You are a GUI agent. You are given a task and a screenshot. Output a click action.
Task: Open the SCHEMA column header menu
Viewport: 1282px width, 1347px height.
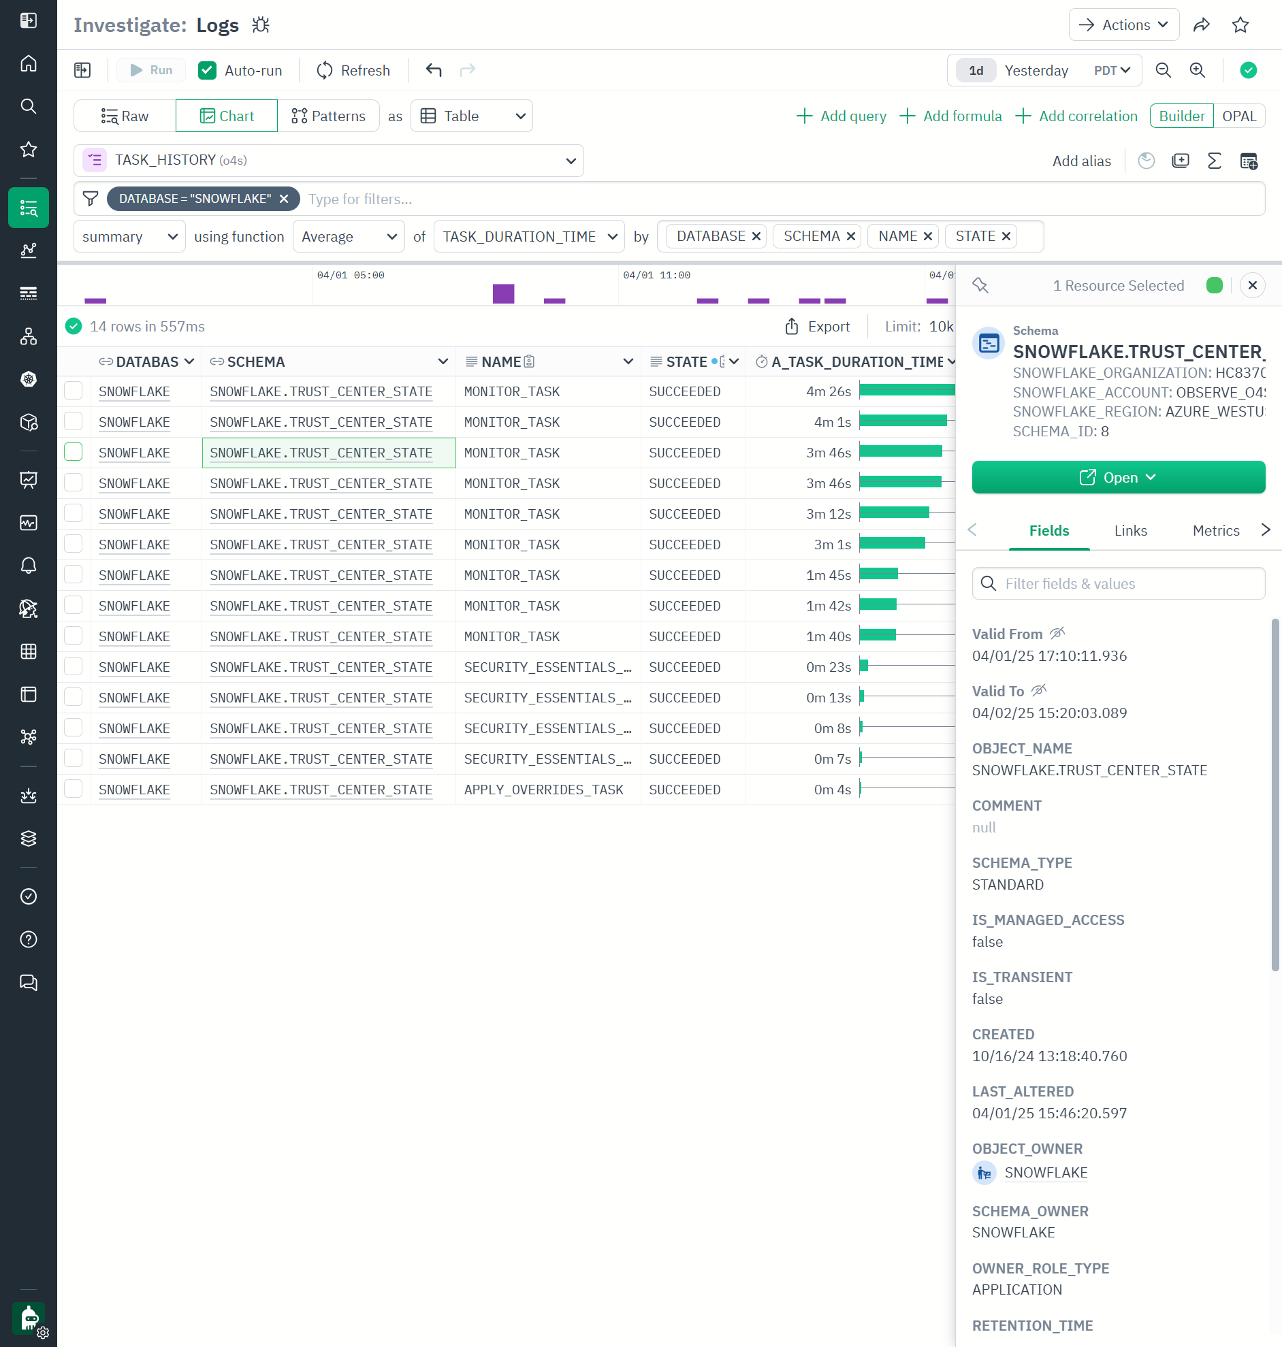click(x=443, y=361)
